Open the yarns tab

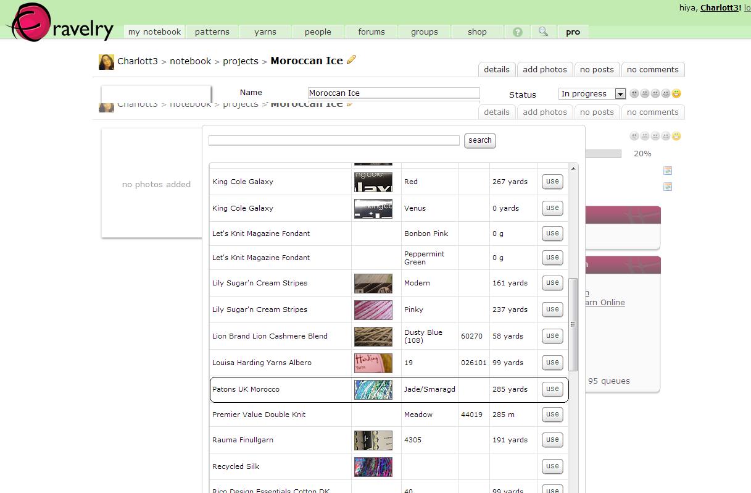coord(265,32)
